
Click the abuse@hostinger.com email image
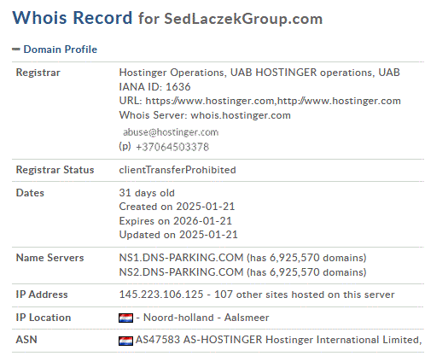(171, 132)
